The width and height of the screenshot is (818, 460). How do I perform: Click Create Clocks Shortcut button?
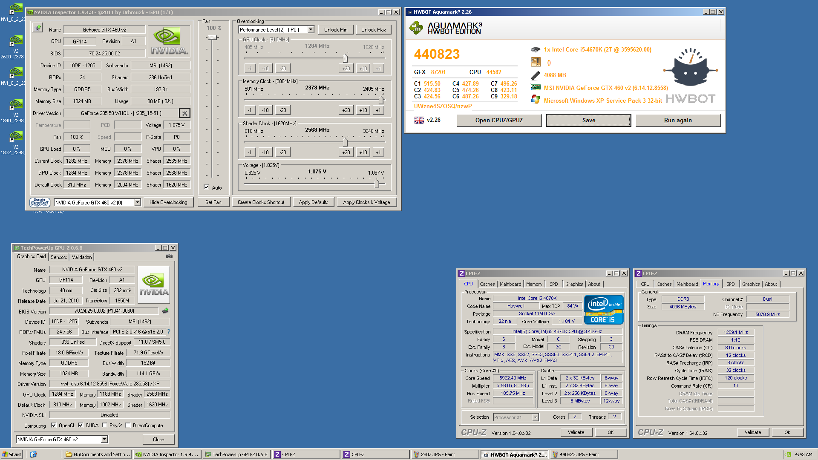point(261,202)
